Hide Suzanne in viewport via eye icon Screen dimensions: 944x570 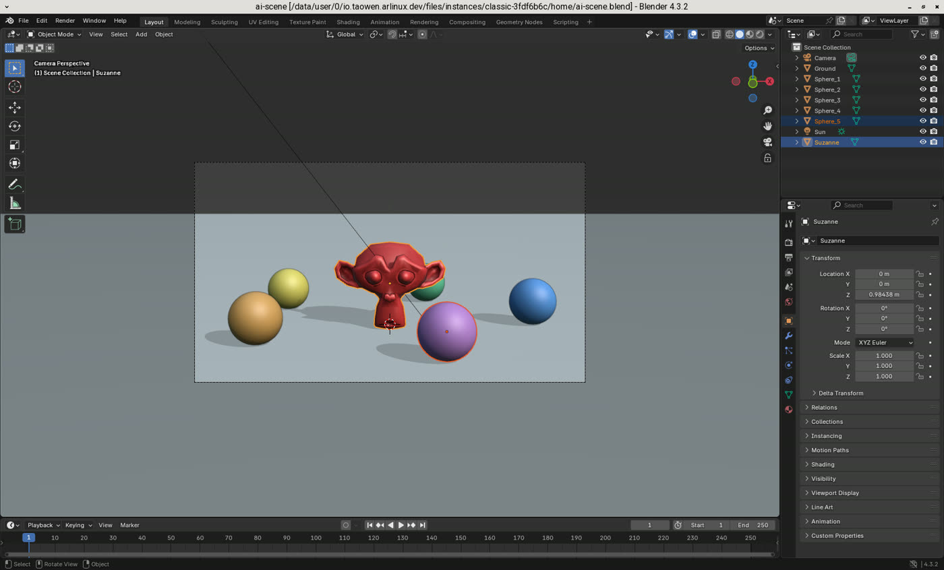(923, 142)
